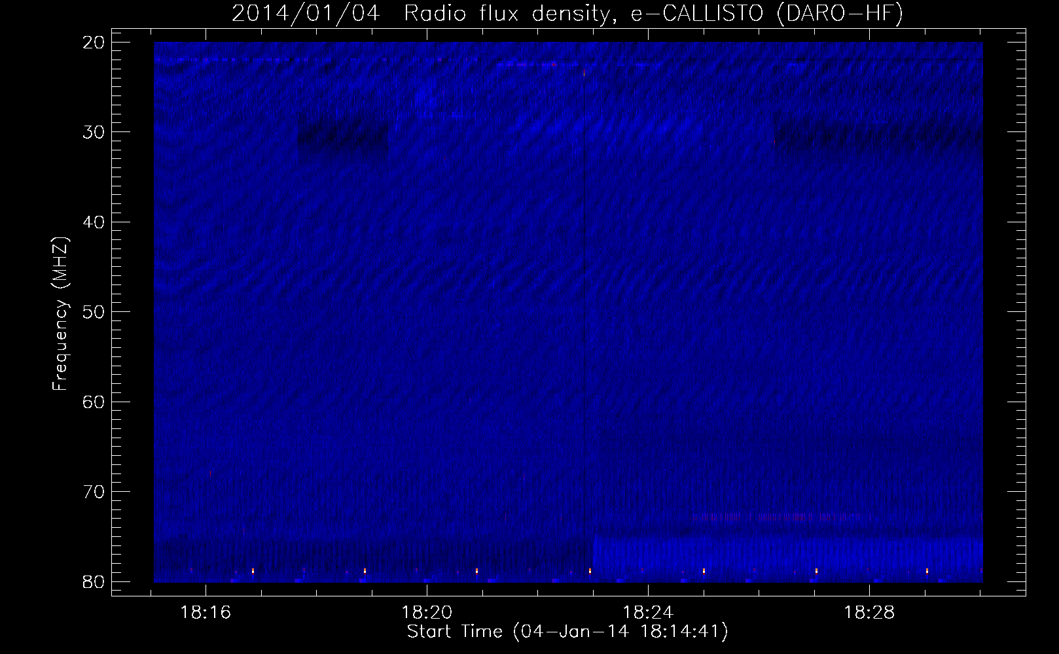Click the 30 MHz frequency tick label

94,131
